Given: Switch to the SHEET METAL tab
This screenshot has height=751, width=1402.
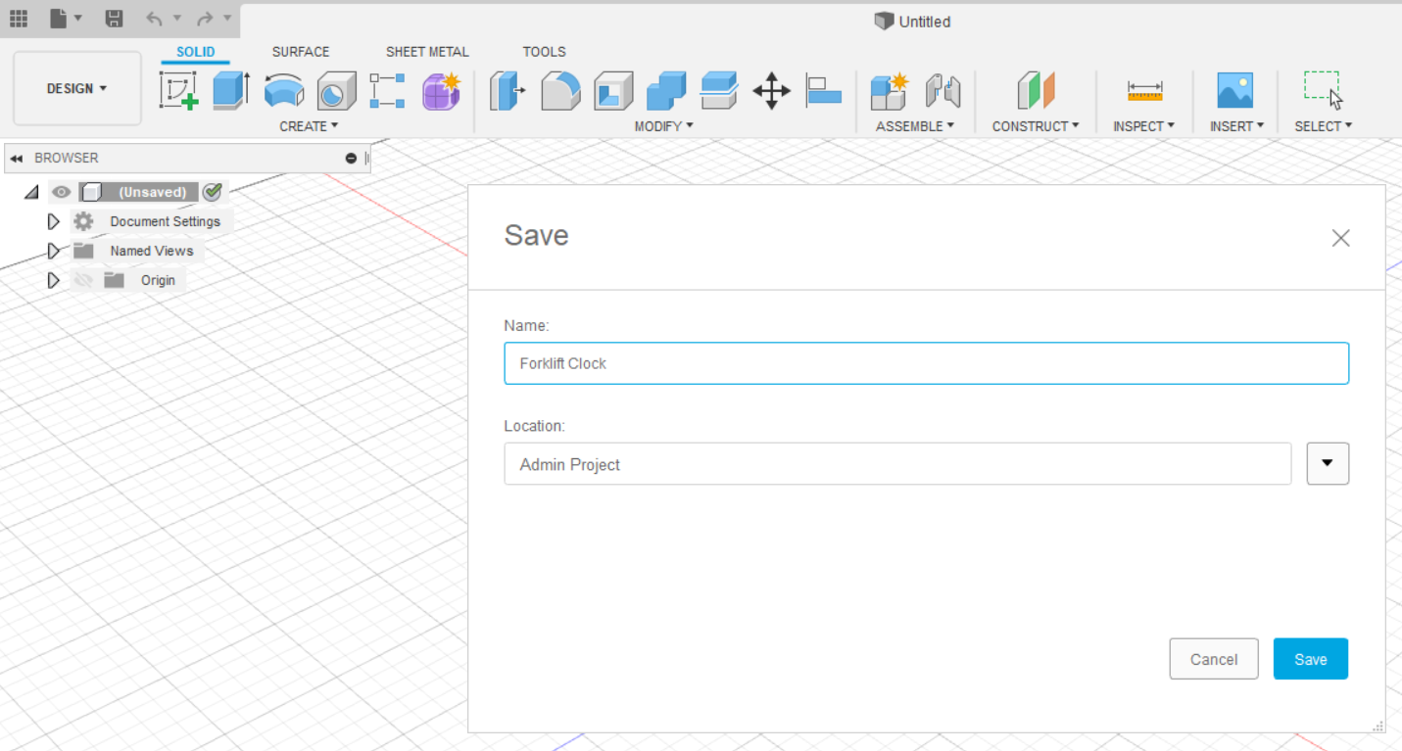Looking at the screenshot, I should pyautogui.click(x=427, y=52).
